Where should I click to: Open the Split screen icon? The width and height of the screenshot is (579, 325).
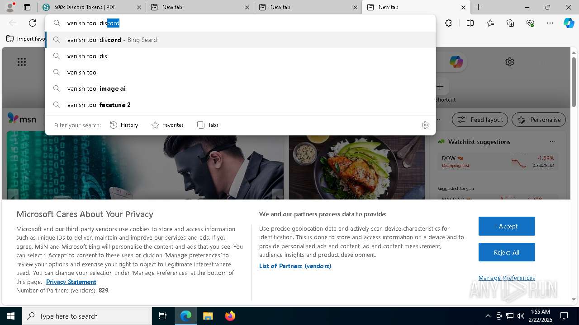(470, 23)
